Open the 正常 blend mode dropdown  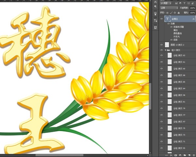(x=169, y=8)
